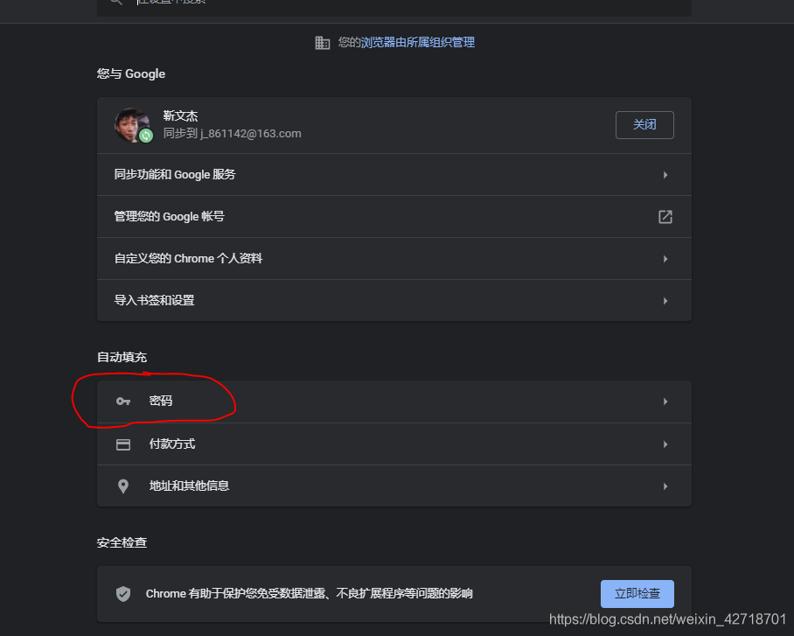Viewport: 794px width, 636px height.
Task: Click the external link icon for Google account
Action: pyautogui.click(x=665, y=217)
